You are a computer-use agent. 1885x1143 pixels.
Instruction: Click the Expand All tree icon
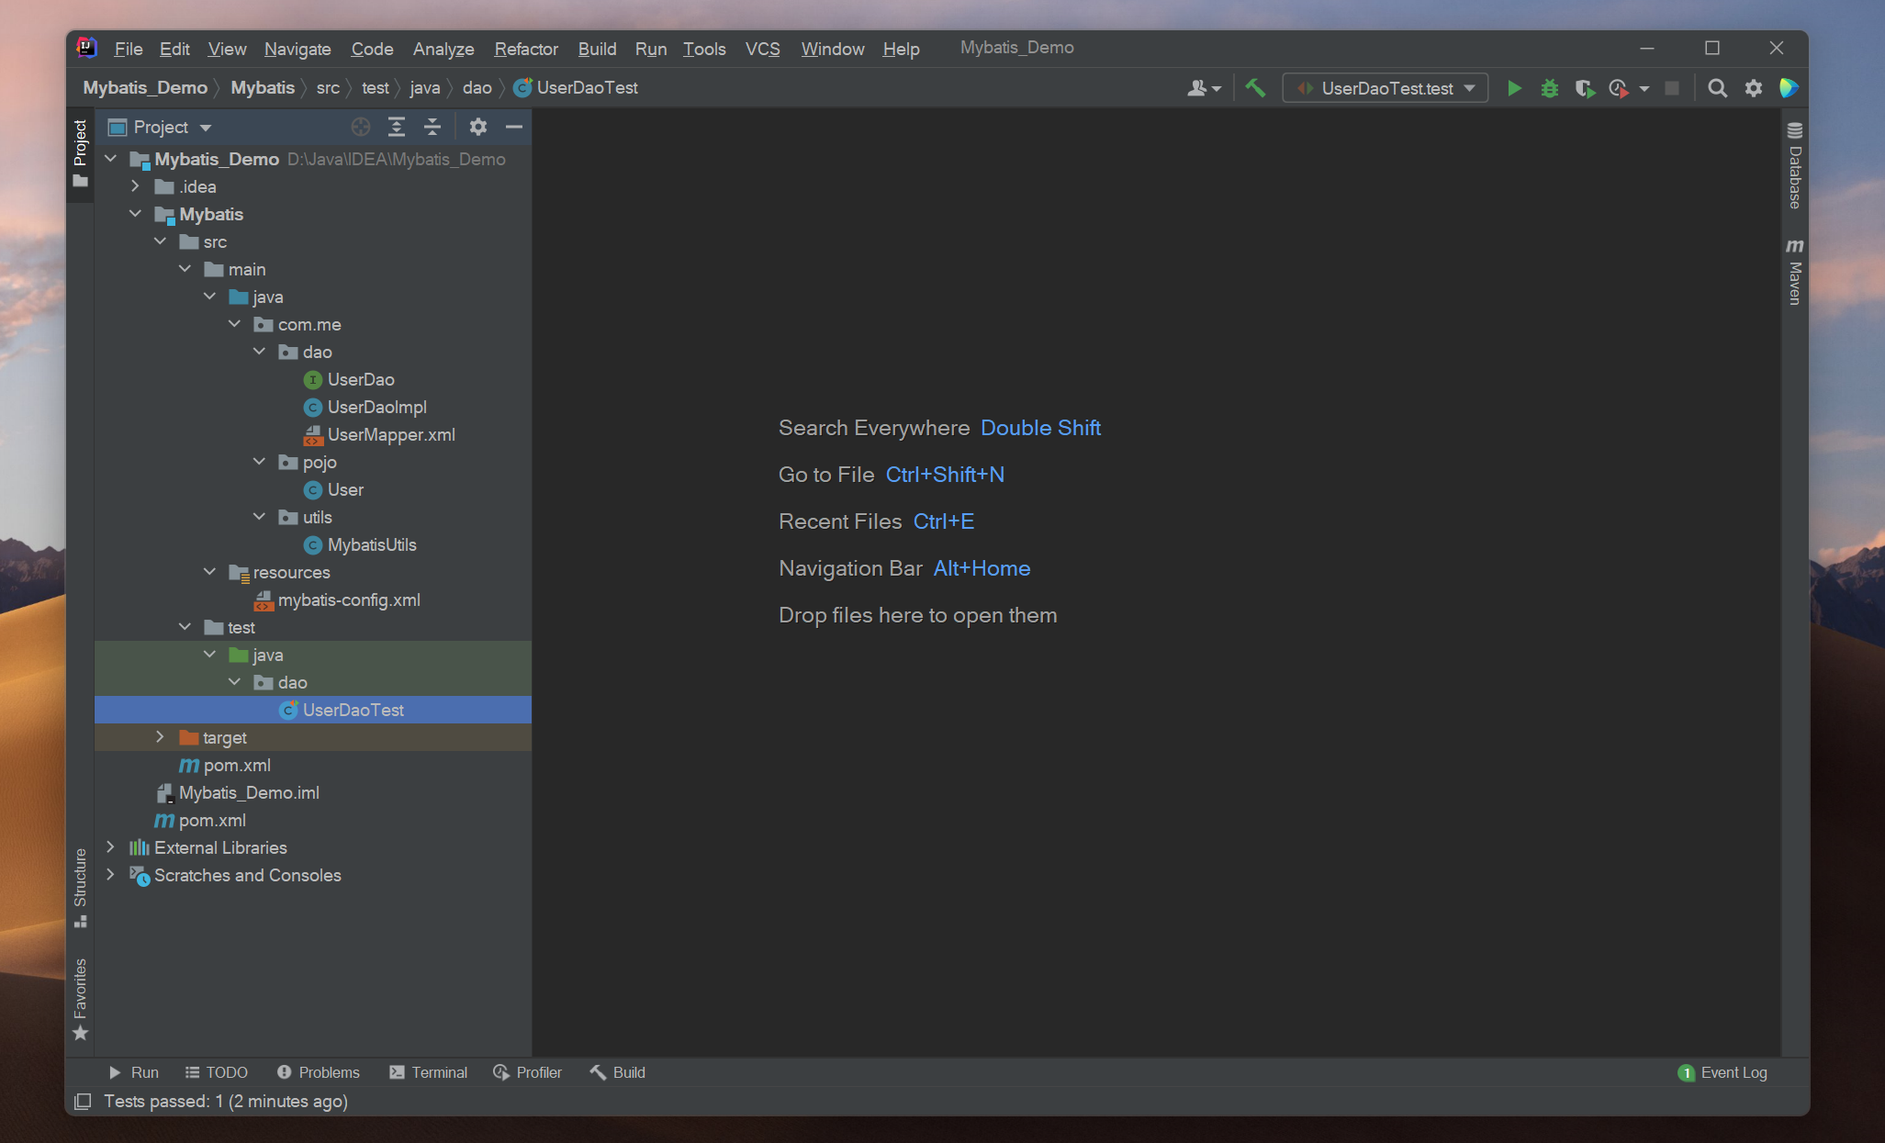pyautogui.click(x=397, y=127)
